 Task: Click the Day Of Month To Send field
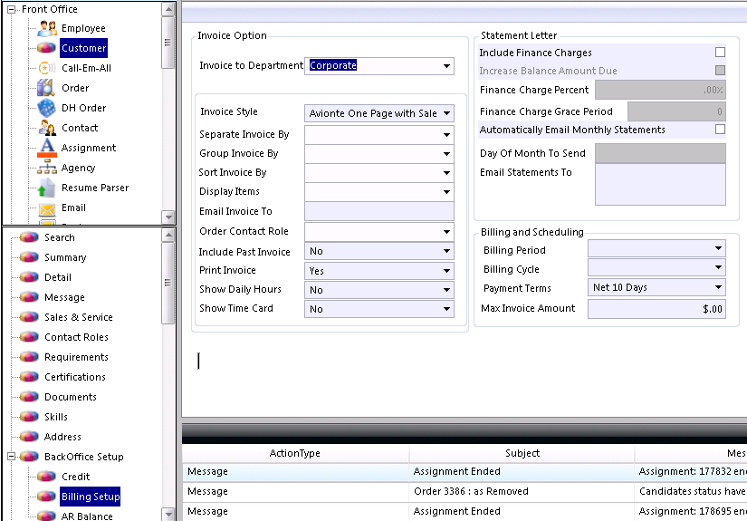point(660,153)
